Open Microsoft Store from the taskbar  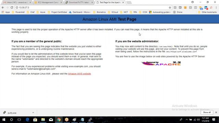tap(35, 120)
